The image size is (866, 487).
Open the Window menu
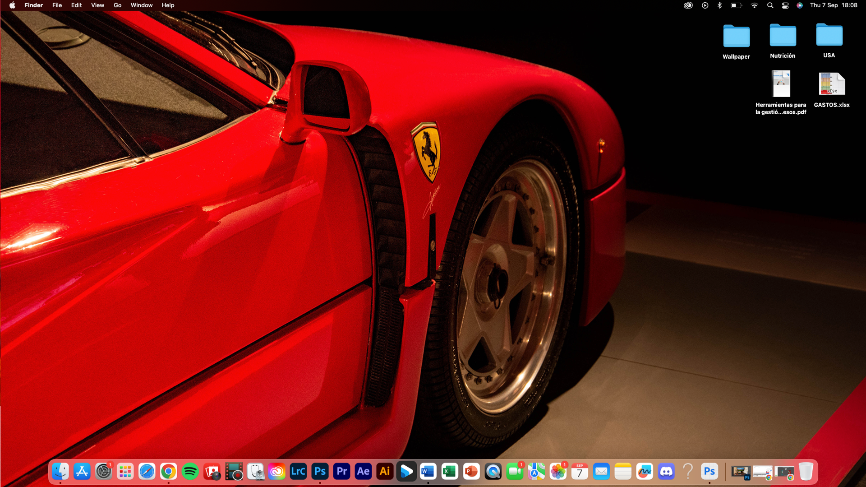pyautogui.click(x=142, y=5)
